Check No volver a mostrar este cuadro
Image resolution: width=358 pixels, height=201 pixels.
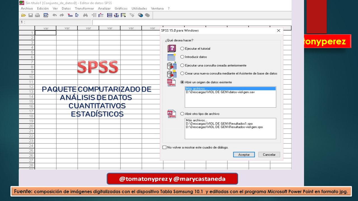pos(164,147)
